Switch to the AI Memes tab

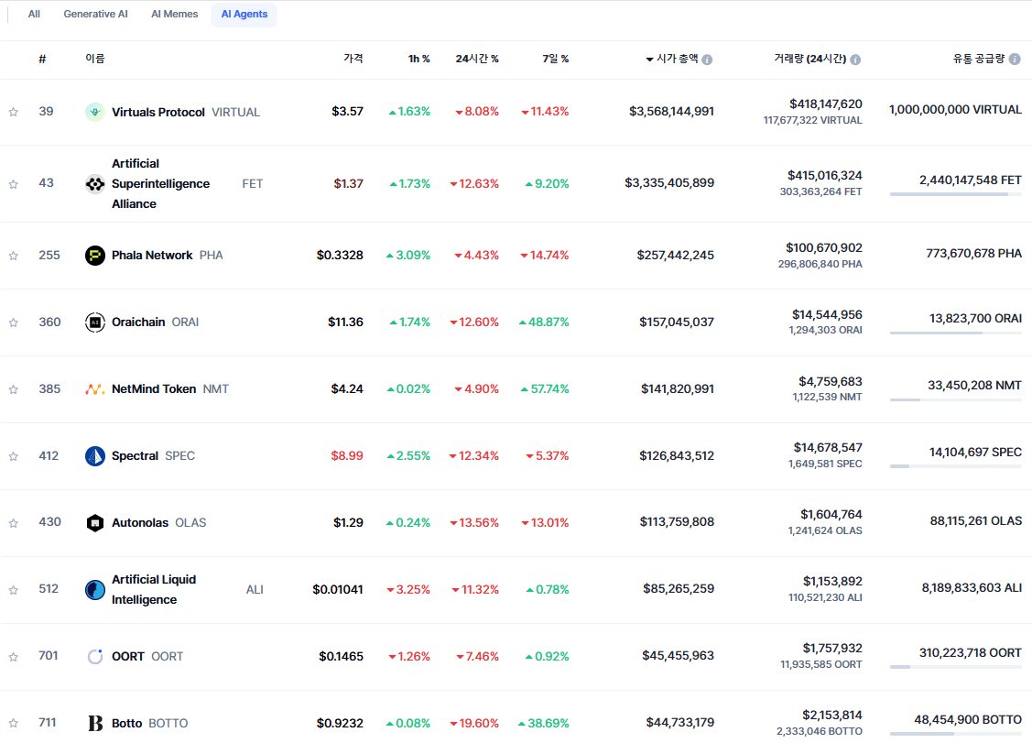[174, 15]
